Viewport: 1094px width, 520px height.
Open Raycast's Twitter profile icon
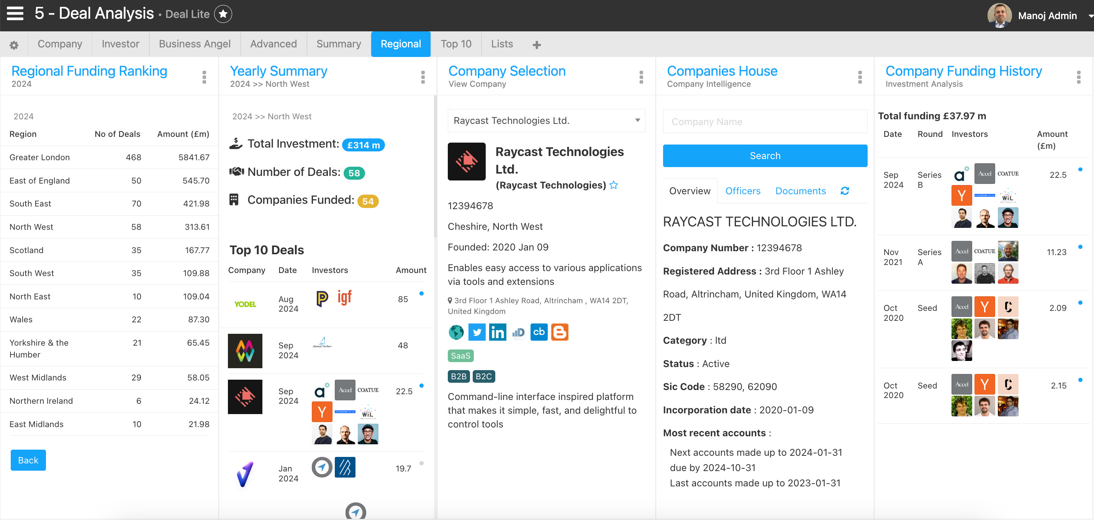click(x=477, y=332)
